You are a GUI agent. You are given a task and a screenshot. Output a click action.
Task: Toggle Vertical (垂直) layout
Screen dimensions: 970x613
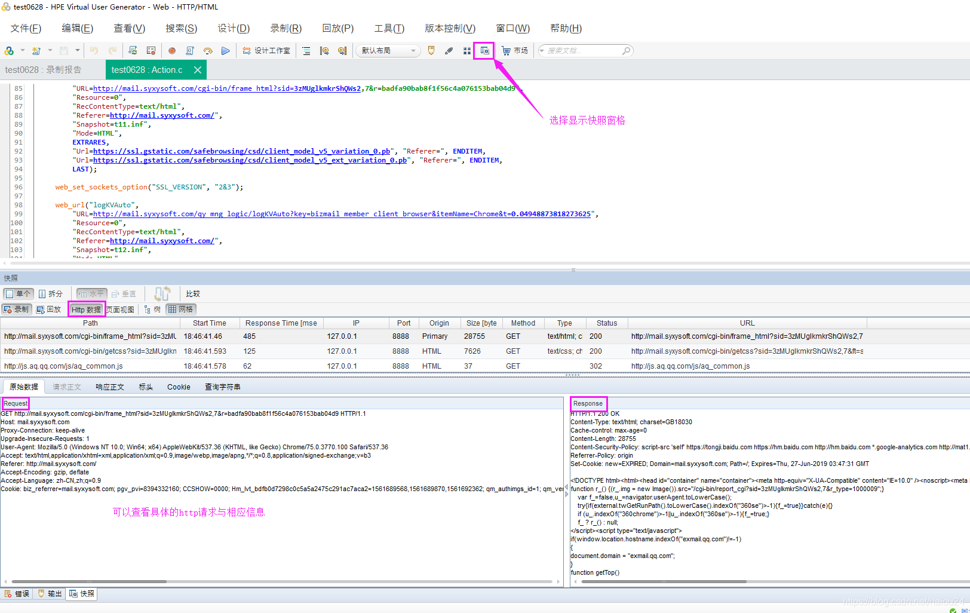click(x=124, y=293)
